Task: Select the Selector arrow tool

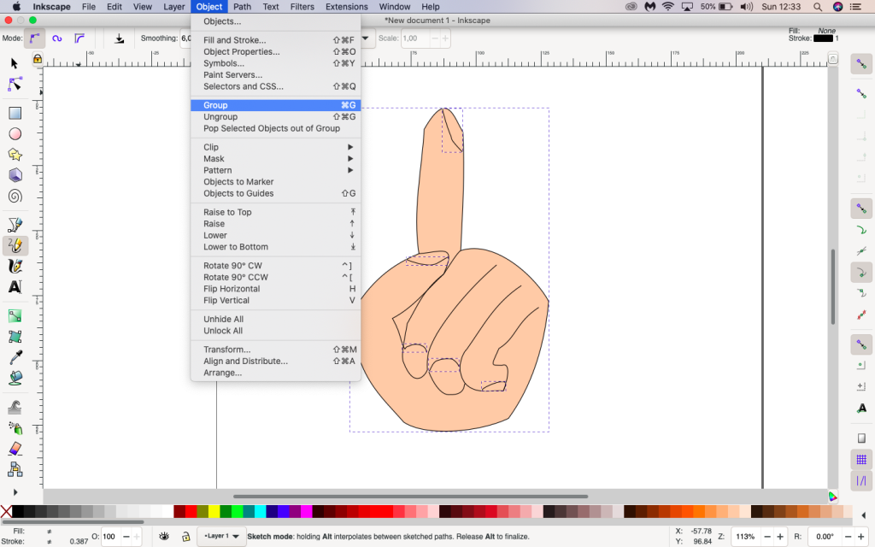Action: tap(15, 63)
